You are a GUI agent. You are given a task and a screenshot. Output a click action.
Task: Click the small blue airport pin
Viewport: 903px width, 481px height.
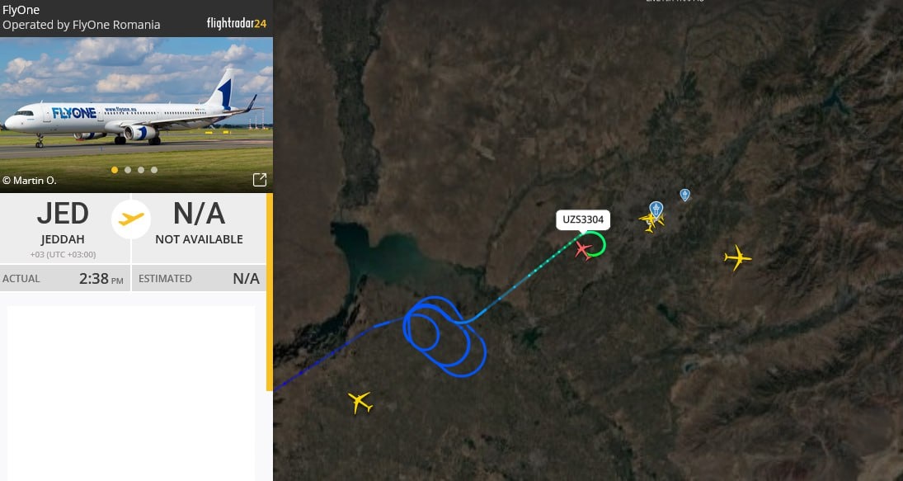click(684, 195)
